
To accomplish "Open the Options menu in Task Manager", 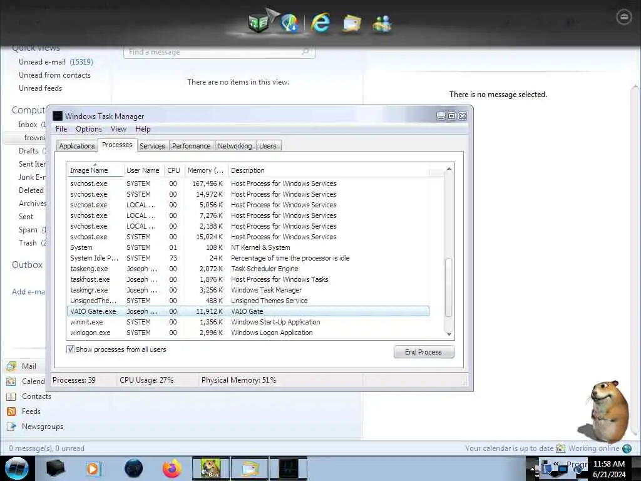I will pyautogui.click(x=89, y=129).
